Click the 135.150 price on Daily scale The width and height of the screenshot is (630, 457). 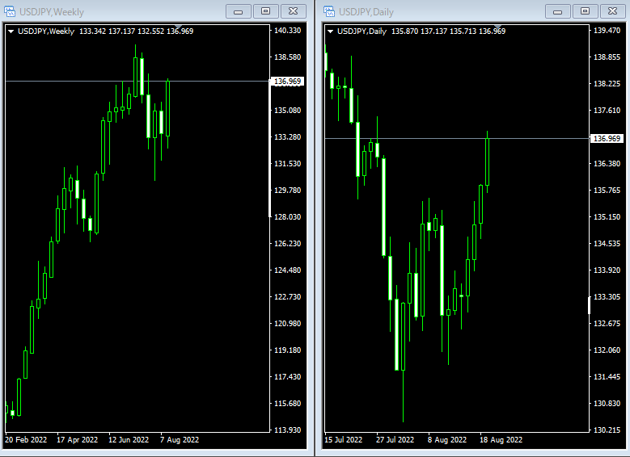(x=607, y=216)
